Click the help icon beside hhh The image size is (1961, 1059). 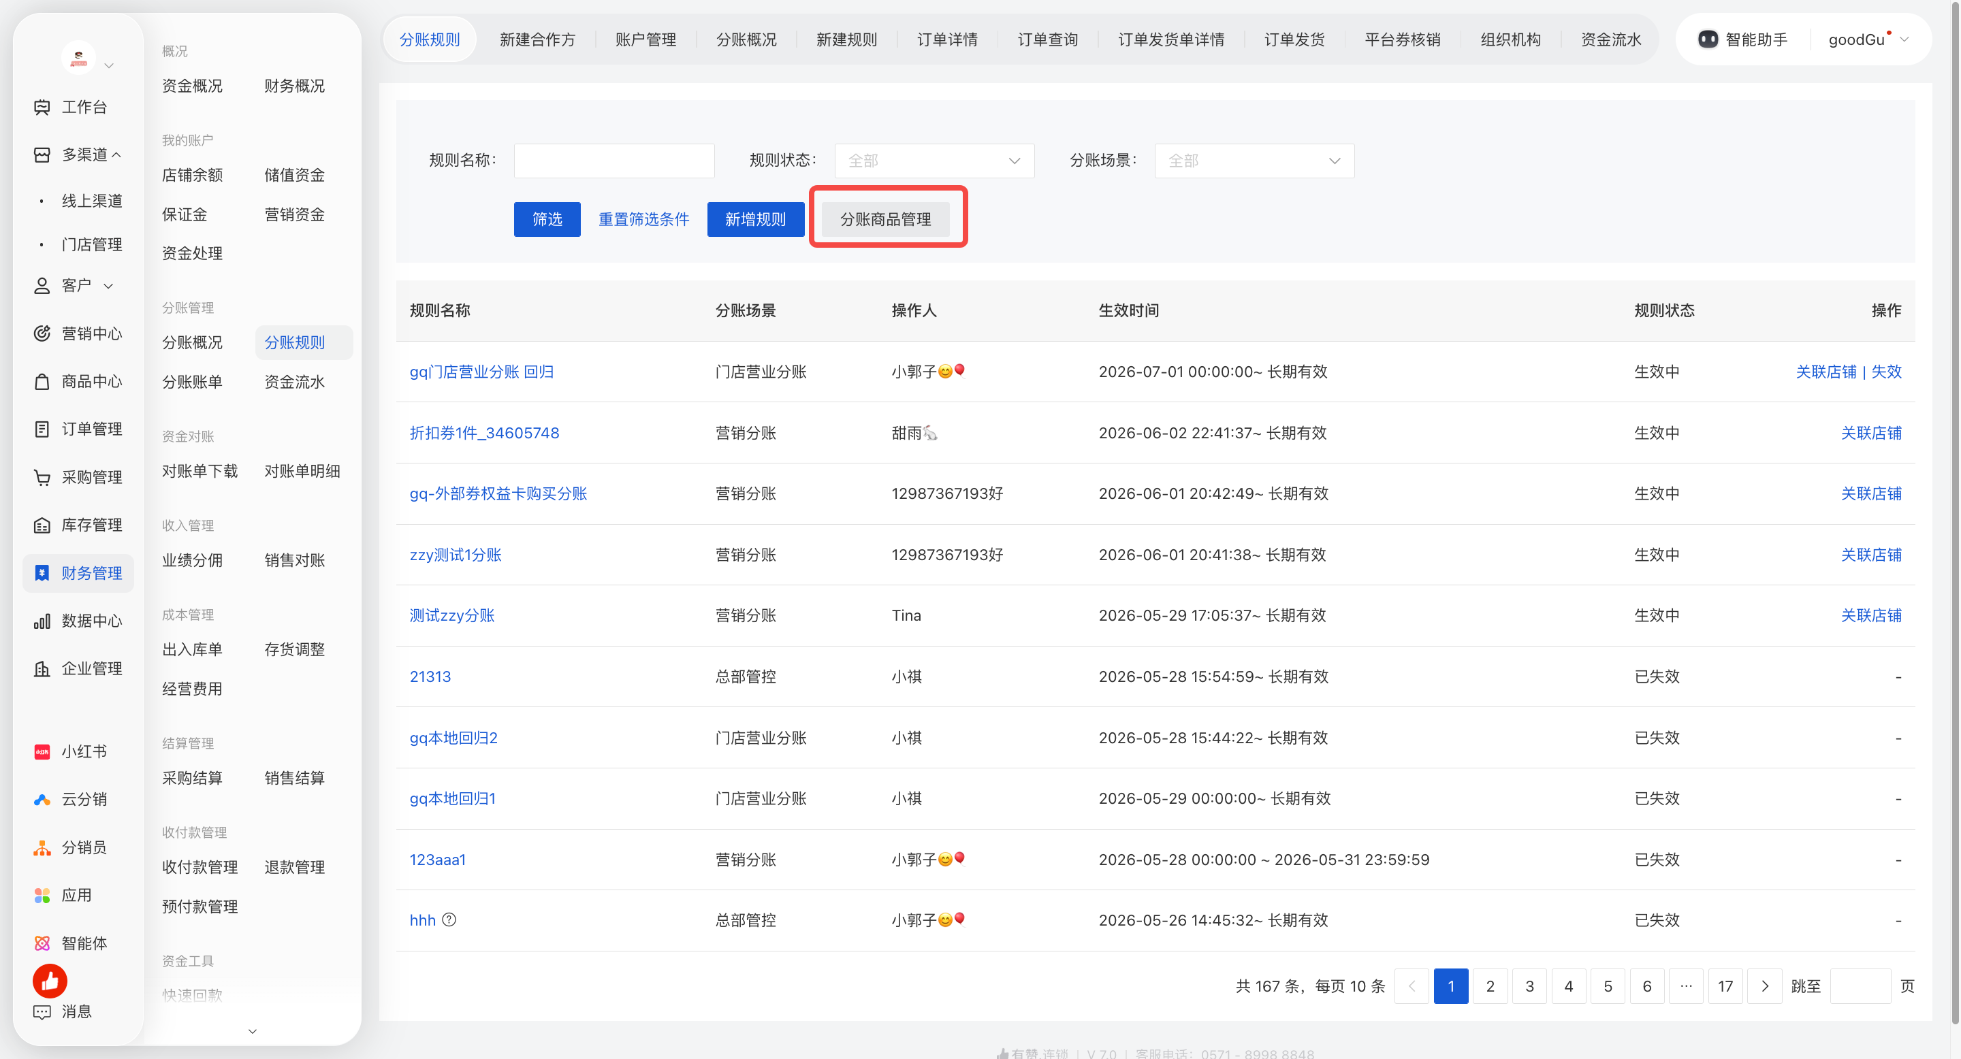pyautogui.click(x=449, y=919)
